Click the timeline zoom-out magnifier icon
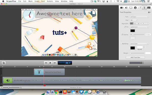Viewport: 152px width, 95px height. tap(2, 88)
